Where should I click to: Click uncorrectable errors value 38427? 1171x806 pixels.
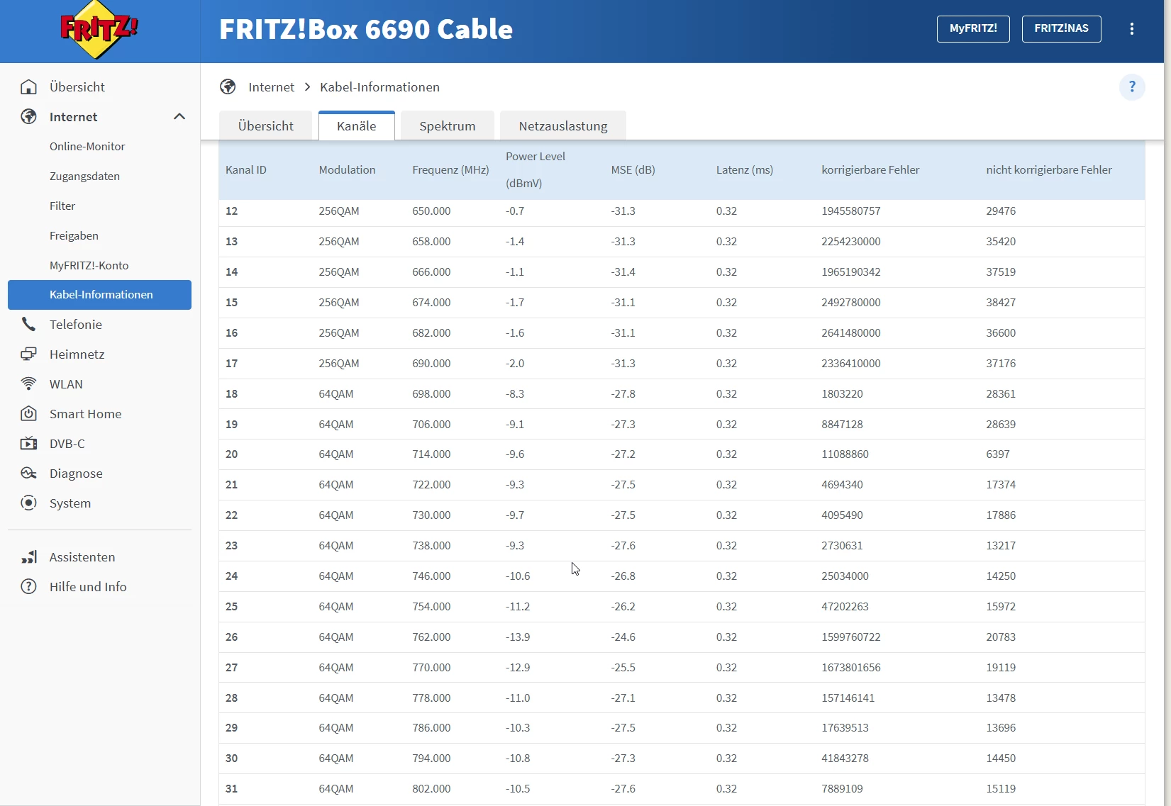1001,303
